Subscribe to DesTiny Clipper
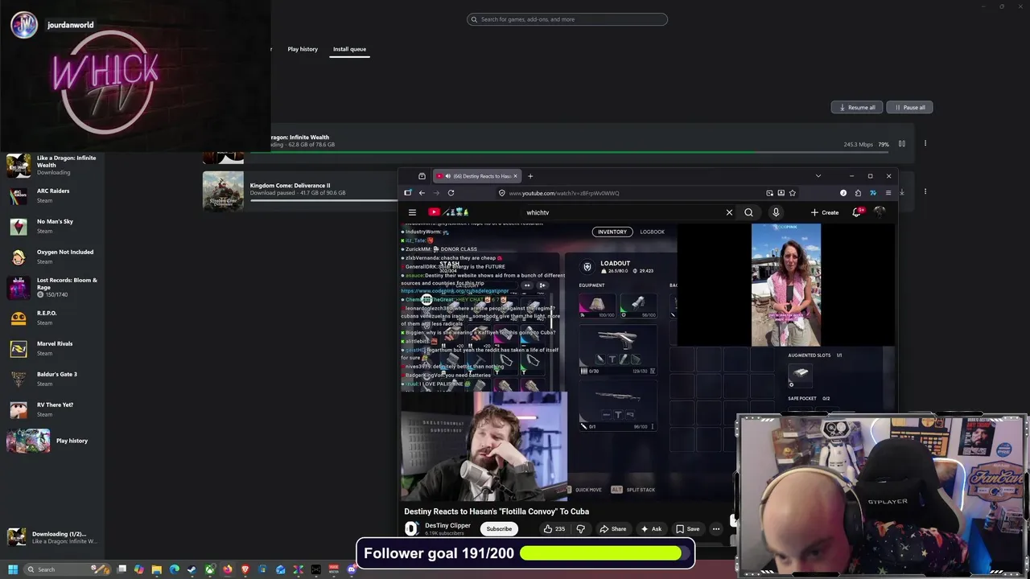 499,528
